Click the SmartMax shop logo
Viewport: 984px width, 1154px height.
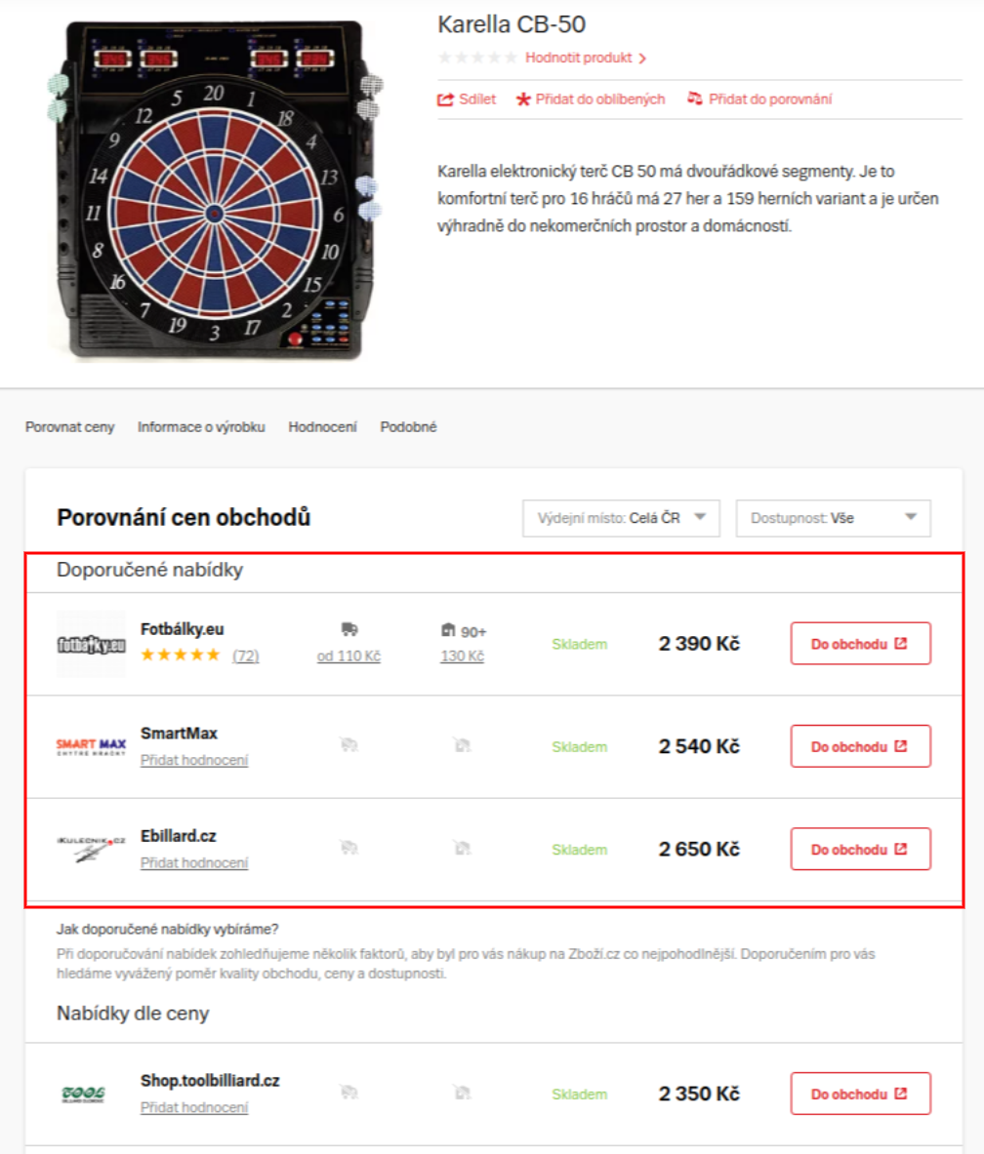tap(92, 747)
